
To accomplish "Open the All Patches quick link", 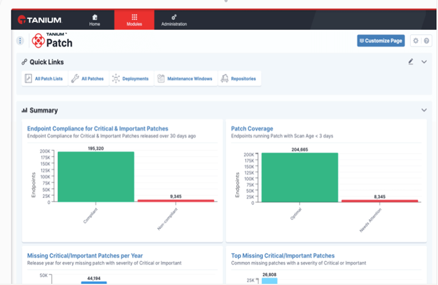I will coord(87,79).
